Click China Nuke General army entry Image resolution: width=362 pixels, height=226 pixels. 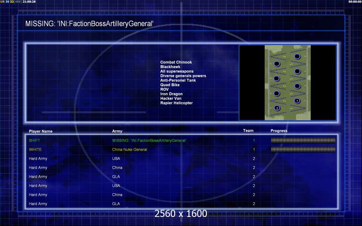[x=129, y=150]
